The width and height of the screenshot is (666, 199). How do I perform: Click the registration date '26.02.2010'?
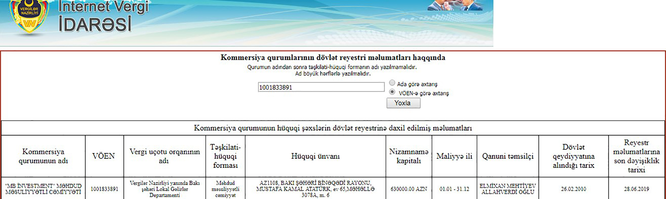[573, 189]
